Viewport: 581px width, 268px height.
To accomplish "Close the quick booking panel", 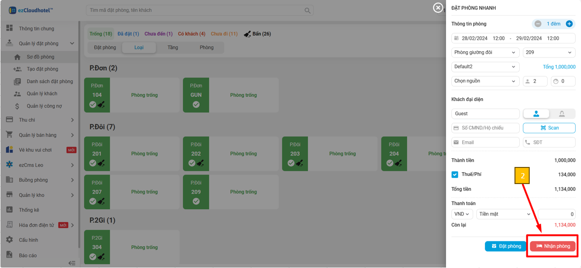I will pos(438,8).
